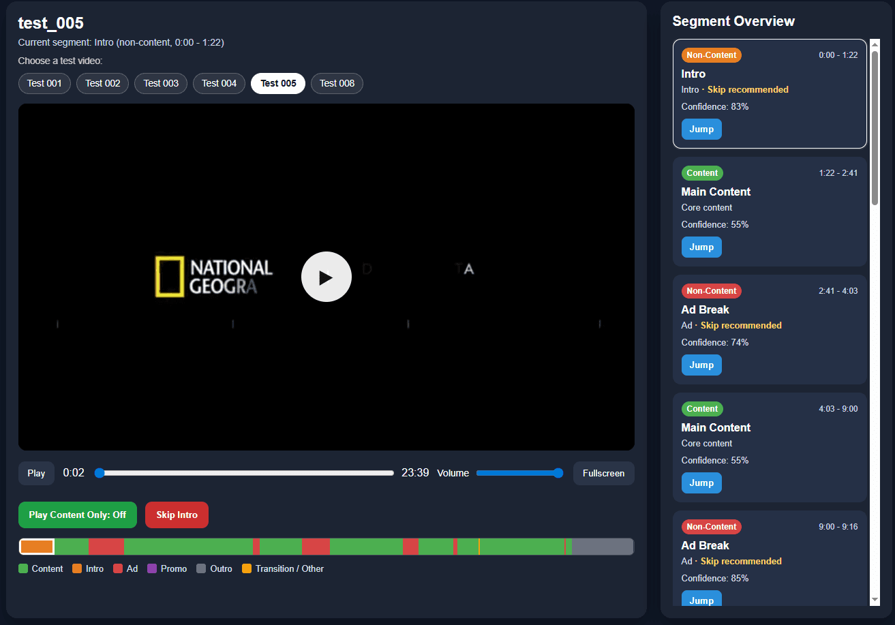Choose the Test 004 video chip

pyautogui.click(x=219, y=83)
